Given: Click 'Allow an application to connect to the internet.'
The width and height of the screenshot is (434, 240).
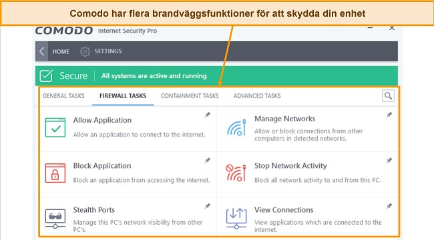Looking at the screenshot, I should pos(140,135).
